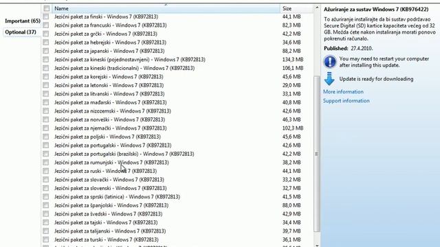Select the 'Jezični paket za finski' row text

tap(106, 16)
